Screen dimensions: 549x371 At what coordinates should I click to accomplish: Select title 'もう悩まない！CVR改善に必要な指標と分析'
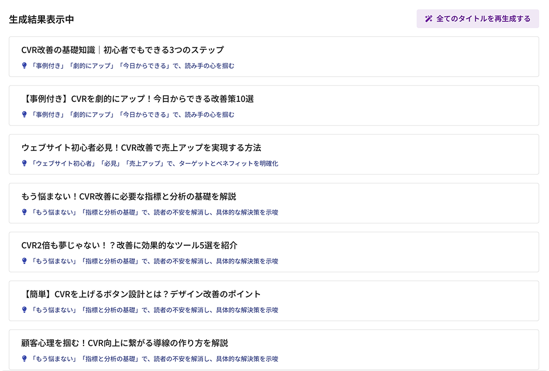click(x=129, y=196)
